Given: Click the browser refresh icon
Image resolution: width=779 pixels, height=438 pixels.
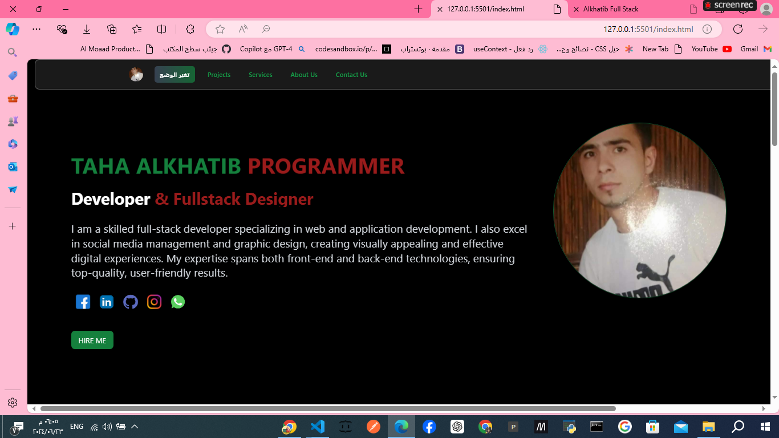Looking at the screenshot, I should (738, 29).
